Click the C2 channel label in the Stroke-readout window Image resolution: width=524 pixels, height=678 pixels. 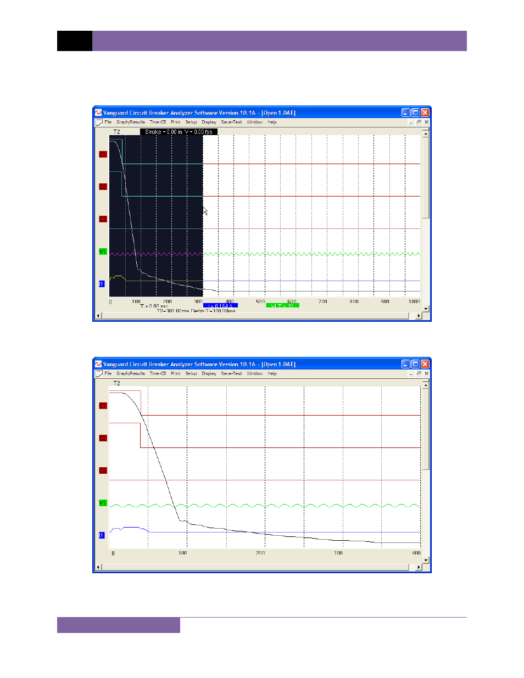pos(103,187)
